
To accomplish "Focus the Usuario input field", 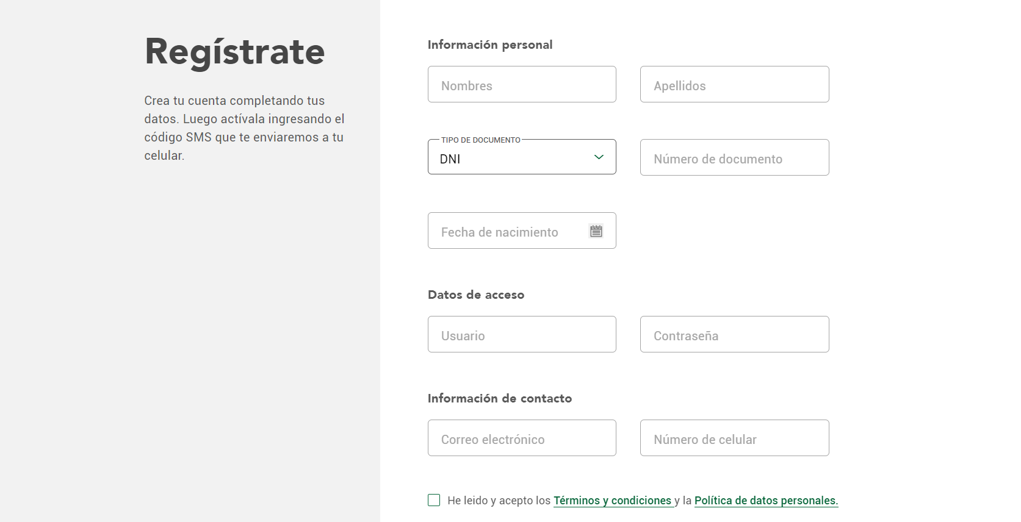I will 522,334.
